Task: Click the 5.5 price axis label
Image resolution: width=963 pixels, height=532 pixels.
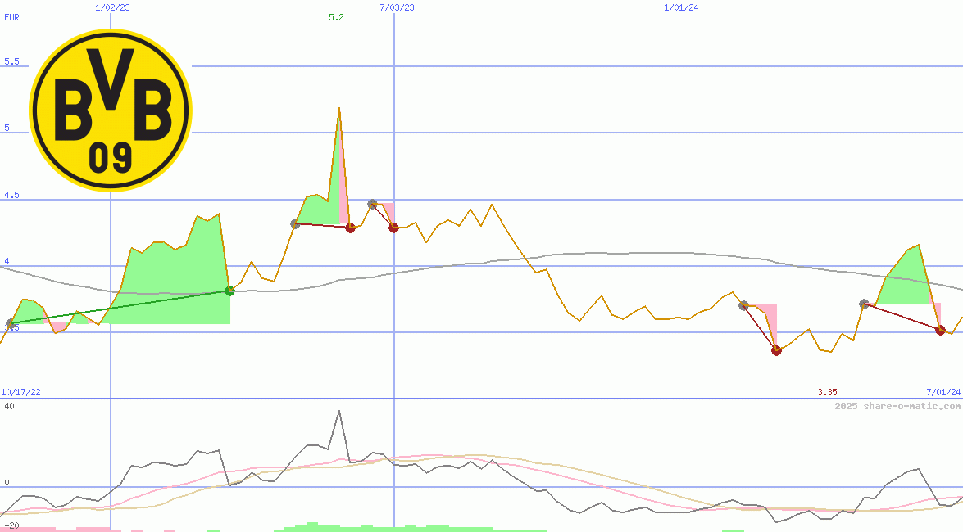Action: (11, 61)
